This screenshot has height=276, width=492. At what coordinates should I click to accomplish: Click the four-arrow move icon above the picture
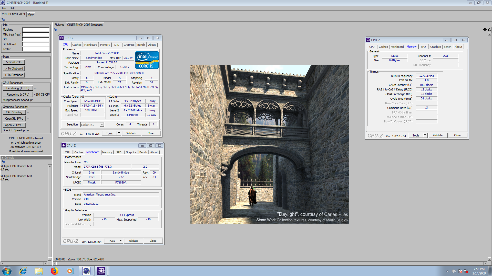[x=485, y=30]
